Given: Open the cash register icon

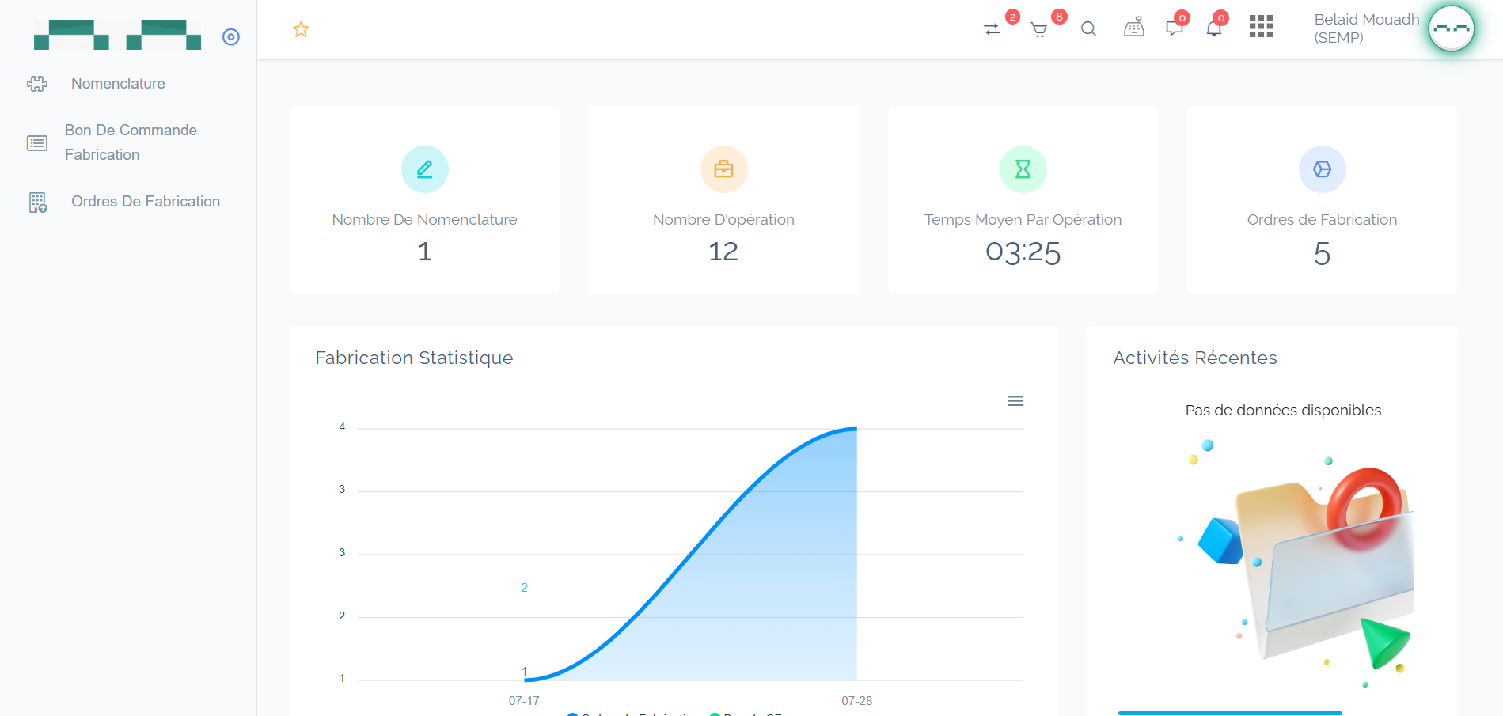Looking at the screenshot, I should pyautogui.click(x=1134, y=28).
